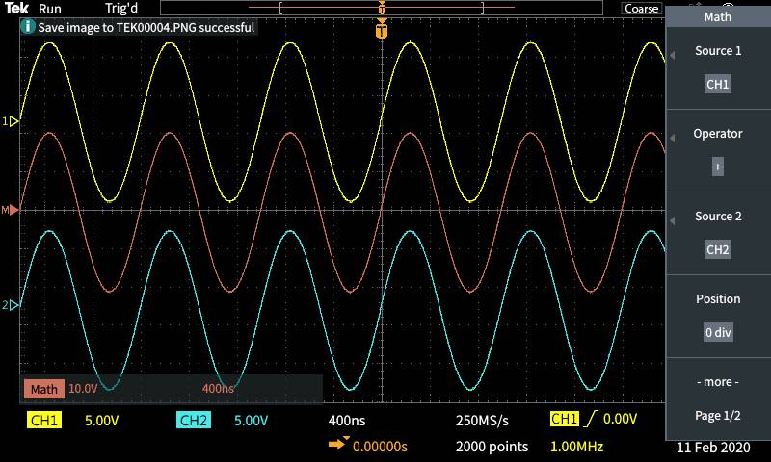Click the orange math waveform M marker
Image resolution: width=771 pixels, height=462 pixels.
12,210
